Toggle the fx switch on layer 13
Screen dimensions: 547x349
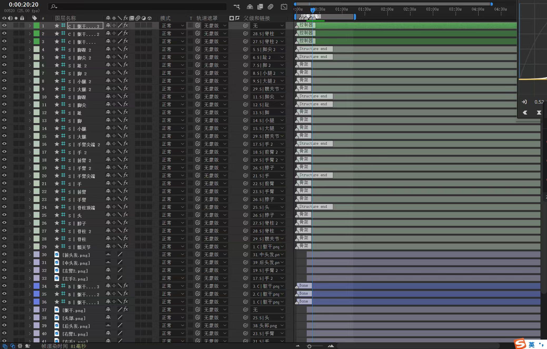point(126,120)
